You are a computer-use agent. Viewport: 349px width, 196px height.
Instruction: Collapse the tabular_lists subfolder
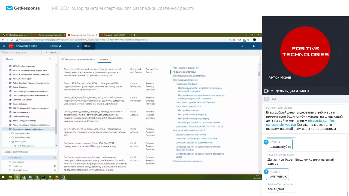click(9, 142)
